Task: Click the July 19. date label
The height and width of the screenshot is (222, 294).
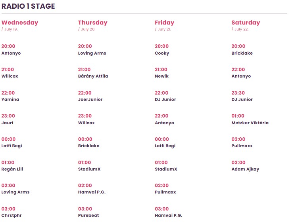Action: [10, 29]
